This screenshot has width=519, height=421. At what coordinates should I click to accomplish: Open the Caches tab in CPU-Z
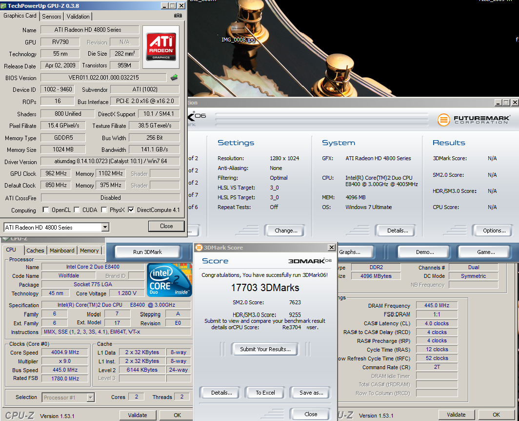click(x=35, y=251)
